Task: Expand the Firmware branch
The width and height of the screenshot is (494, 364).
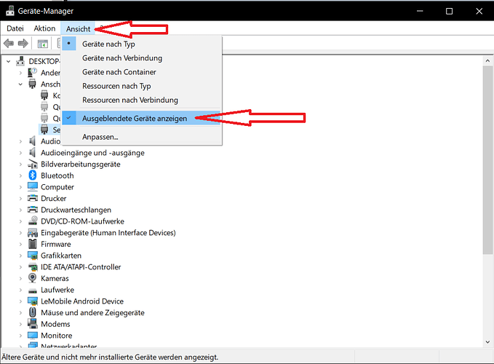Action: click(x=20, y=244)
